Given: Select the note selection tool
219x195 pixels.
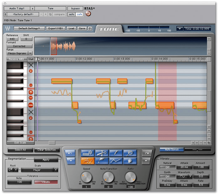Looking at the screenshot, I should click(x=88, y=153).
